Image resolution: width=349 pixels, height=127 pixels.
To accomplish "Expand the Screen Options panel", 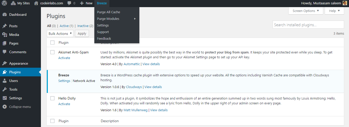I will (306, 11).
